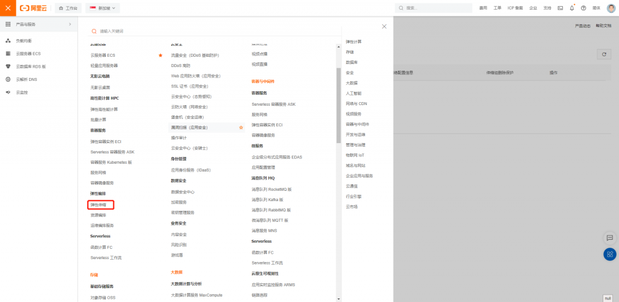Screen dimensions: 619x302
Task: Jump to 云市场 category
Action: point(352,207)
